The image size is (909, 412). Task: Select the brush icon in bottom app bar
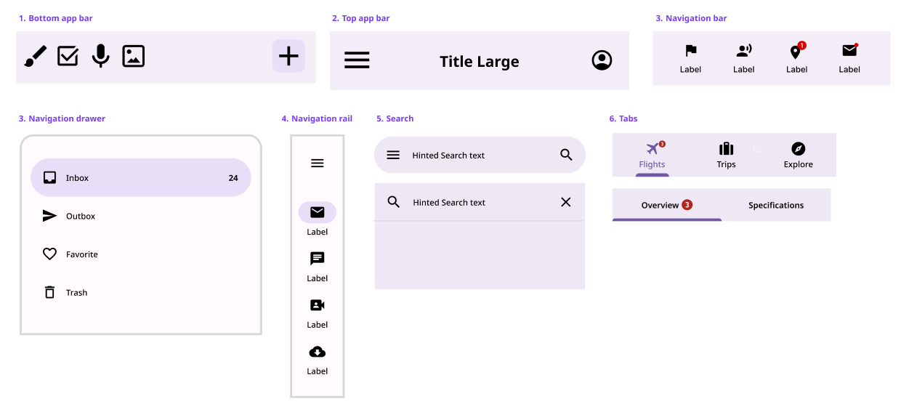point(35,56)
